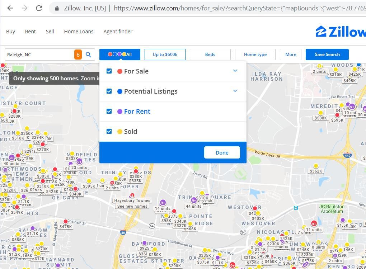Click the $362K price label
This screenshot has height=269, width=366.
[x=316, y=171]
